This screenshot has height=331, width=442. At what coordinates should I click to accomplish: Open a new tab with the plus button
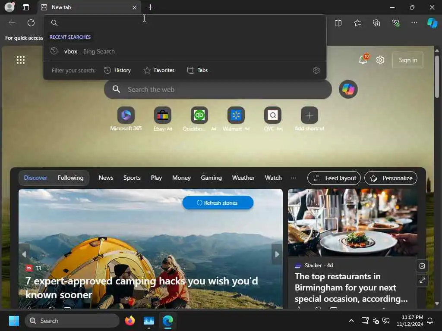tap(151, 7)
